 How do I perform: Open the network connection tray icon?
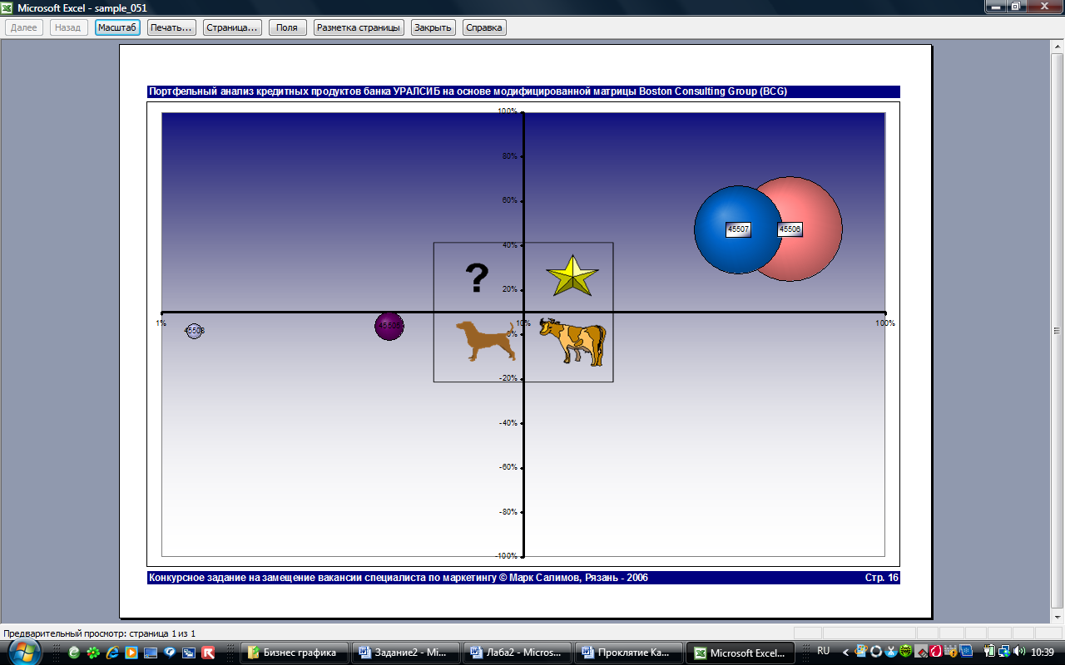click(x=1005, y=652)
